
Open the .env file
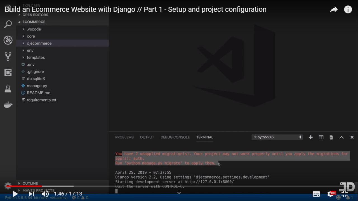point(62,65)
